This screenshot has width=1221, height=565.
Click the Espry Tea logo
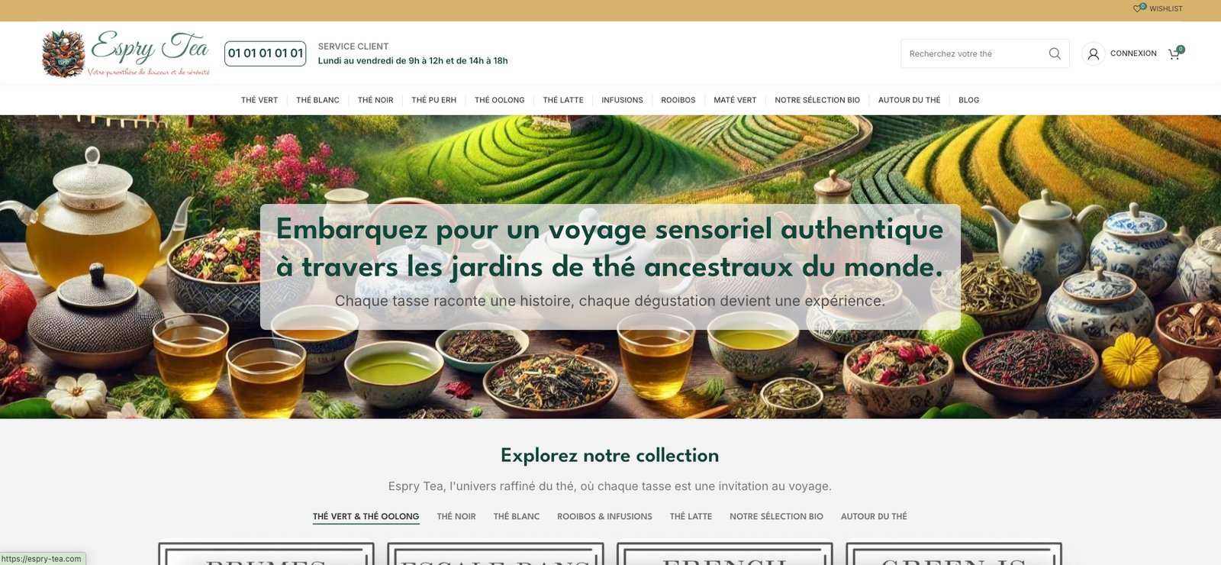126,53
